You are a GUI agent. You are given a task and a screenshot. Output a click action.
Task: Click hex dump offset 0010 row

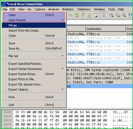pos(7,116)
